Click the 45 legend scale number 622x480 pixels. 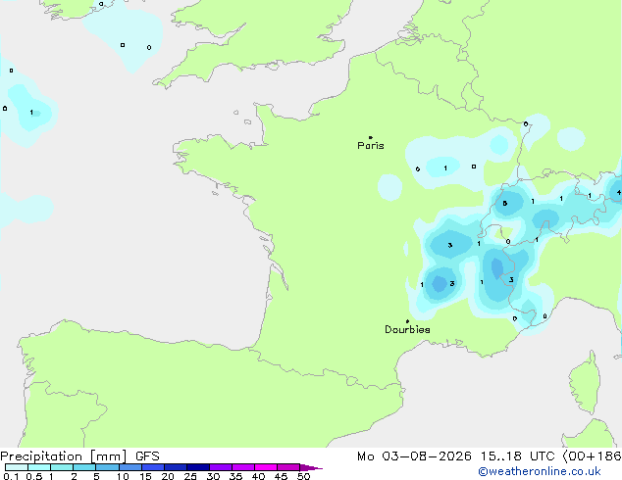(281, 476)
